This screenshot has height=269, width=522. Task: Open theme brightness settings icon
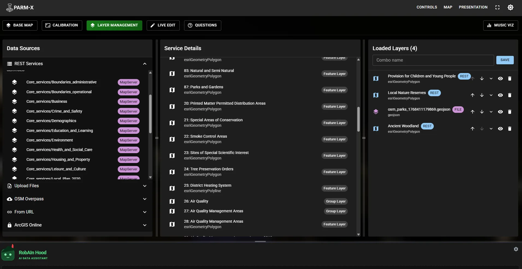click(x=511, y=7)
